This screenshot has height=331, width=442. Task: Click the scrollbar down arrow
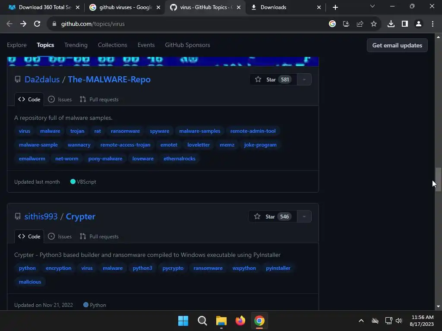click(x=438, y=306)
